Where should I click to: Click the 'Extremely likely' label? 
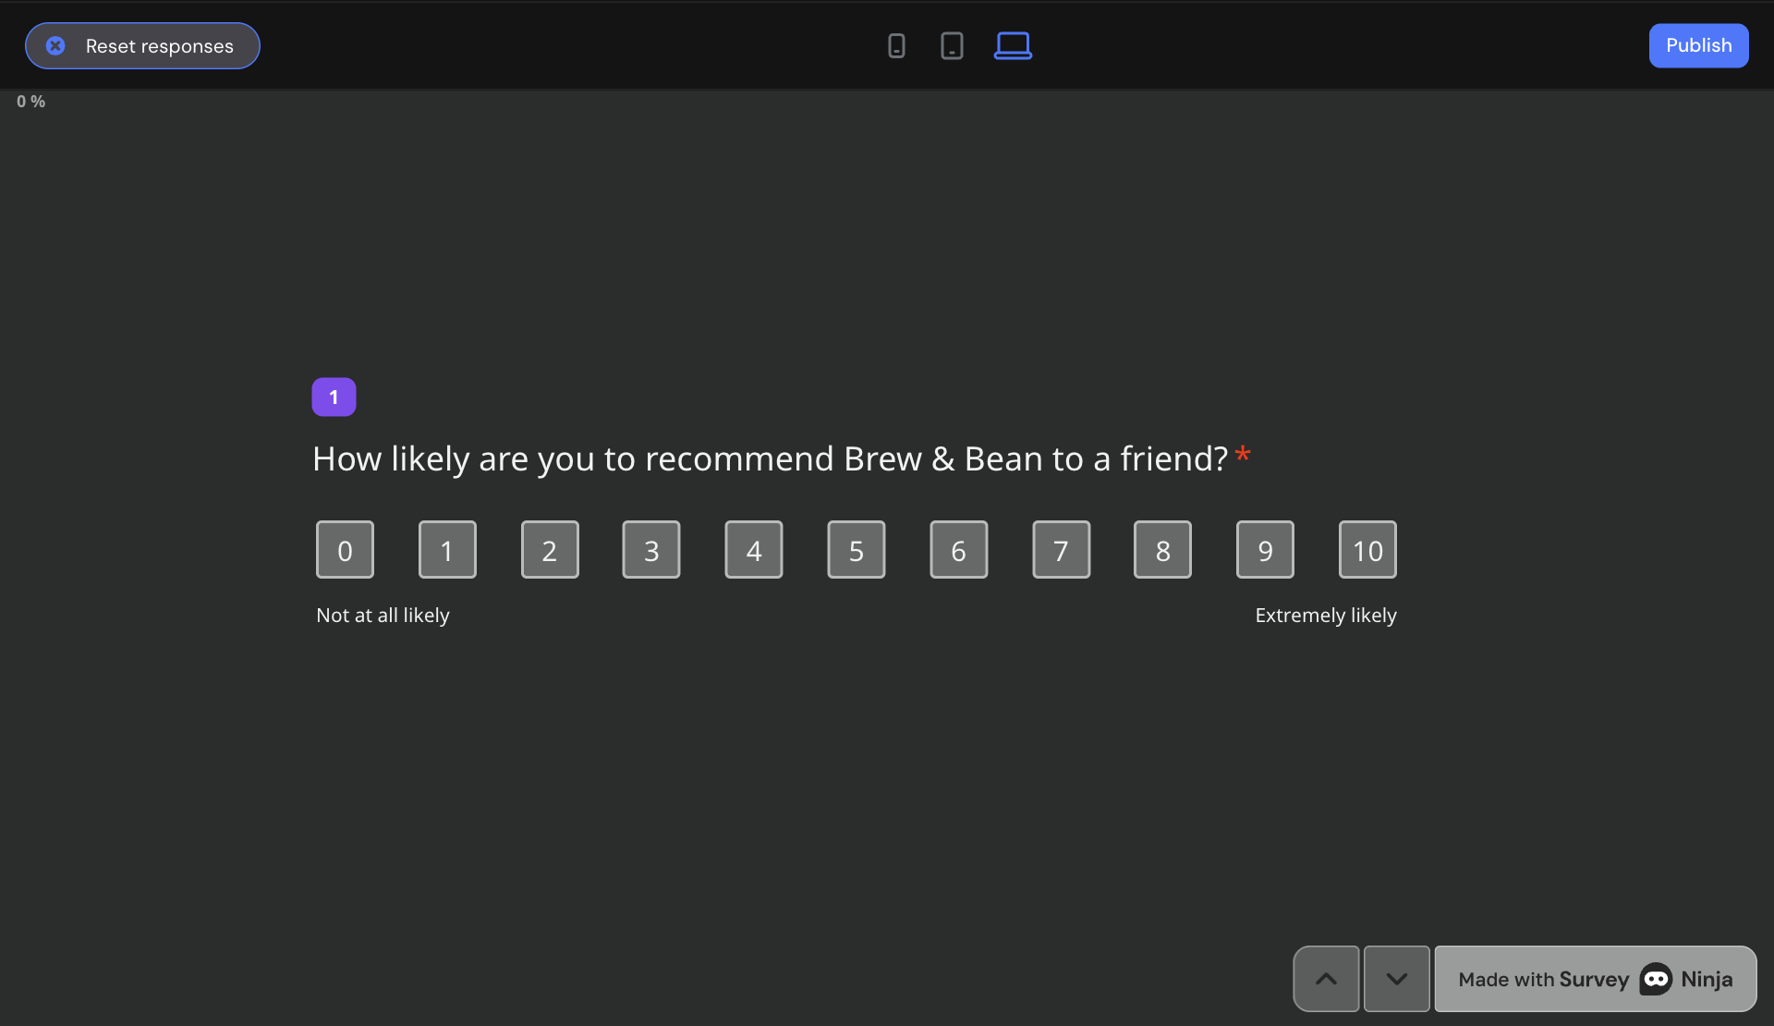click(x=1326, y=616)
